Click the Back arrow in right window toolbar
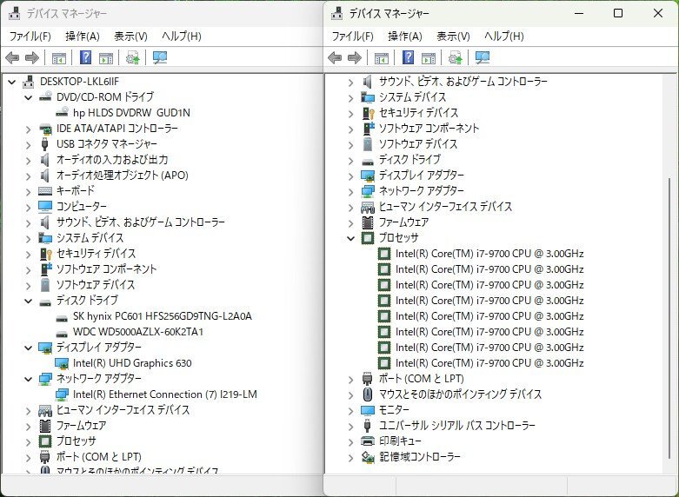Screen dimensions: 679x497 pos(335,57)
